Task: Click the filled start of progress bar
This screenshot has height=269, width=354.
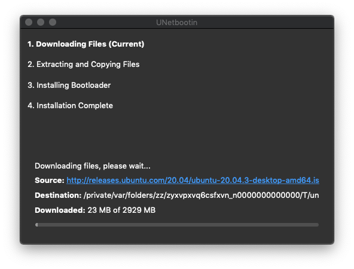Action: [x=36, y=225]
